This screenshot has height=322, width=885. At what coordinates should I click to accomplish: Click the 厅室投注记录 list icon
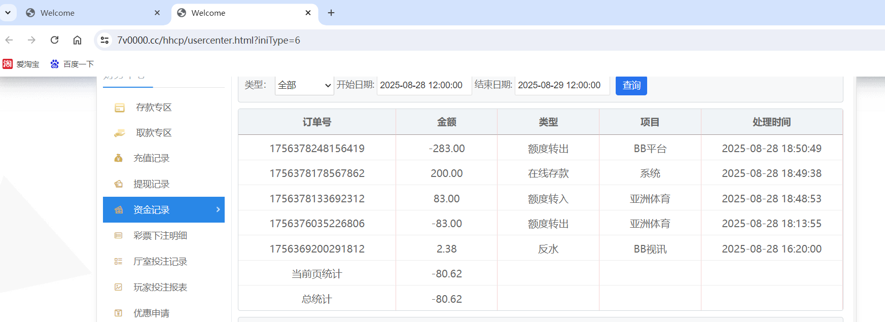[119, 262]
